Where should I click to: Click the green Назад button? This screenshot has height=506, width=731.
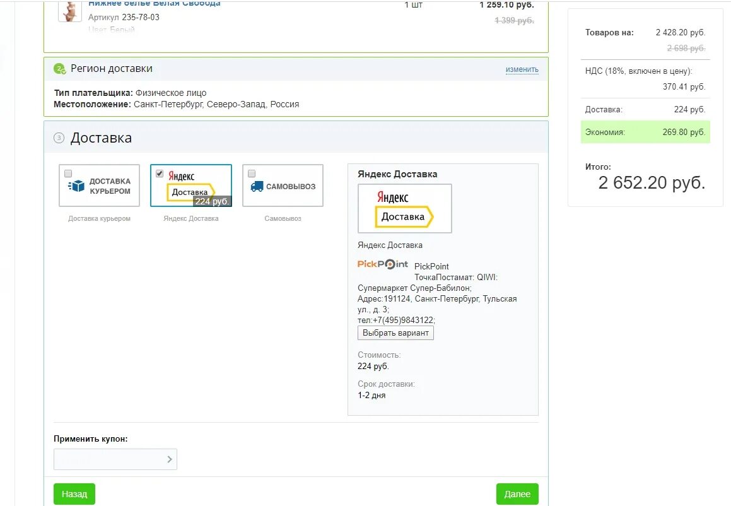[x=74, y=494]
